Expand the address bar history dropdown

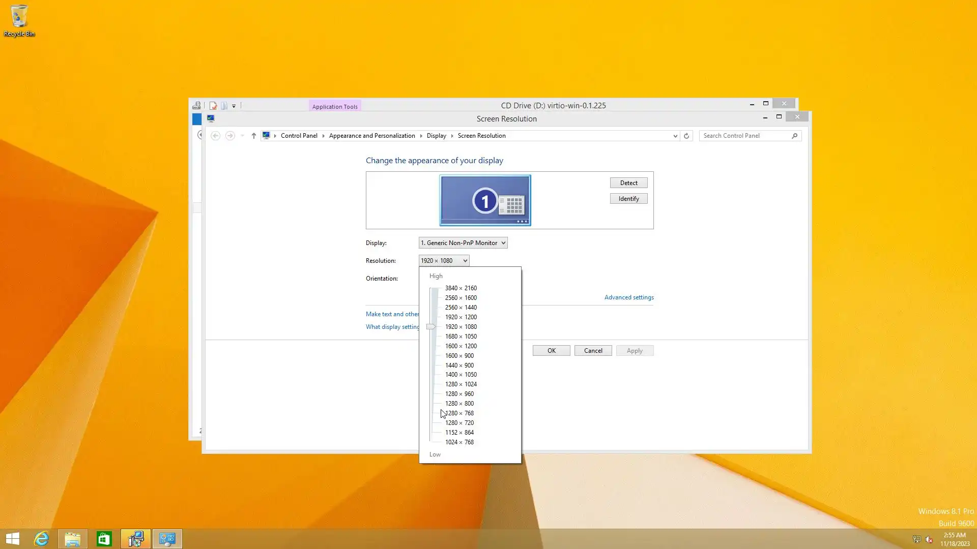point(675,136)
